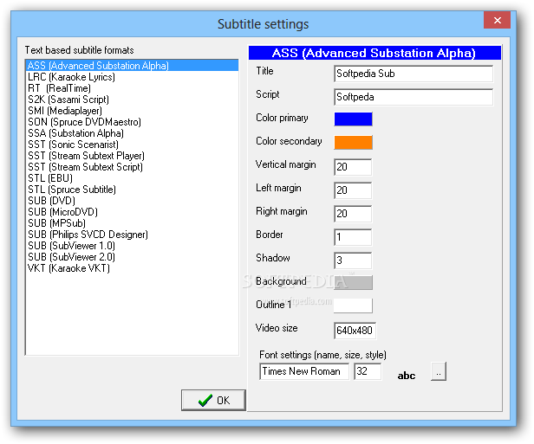The width and height of the screenshot is (534, 444).
Task: Focus the Right margin field
Action: click(x=353, y=214)
